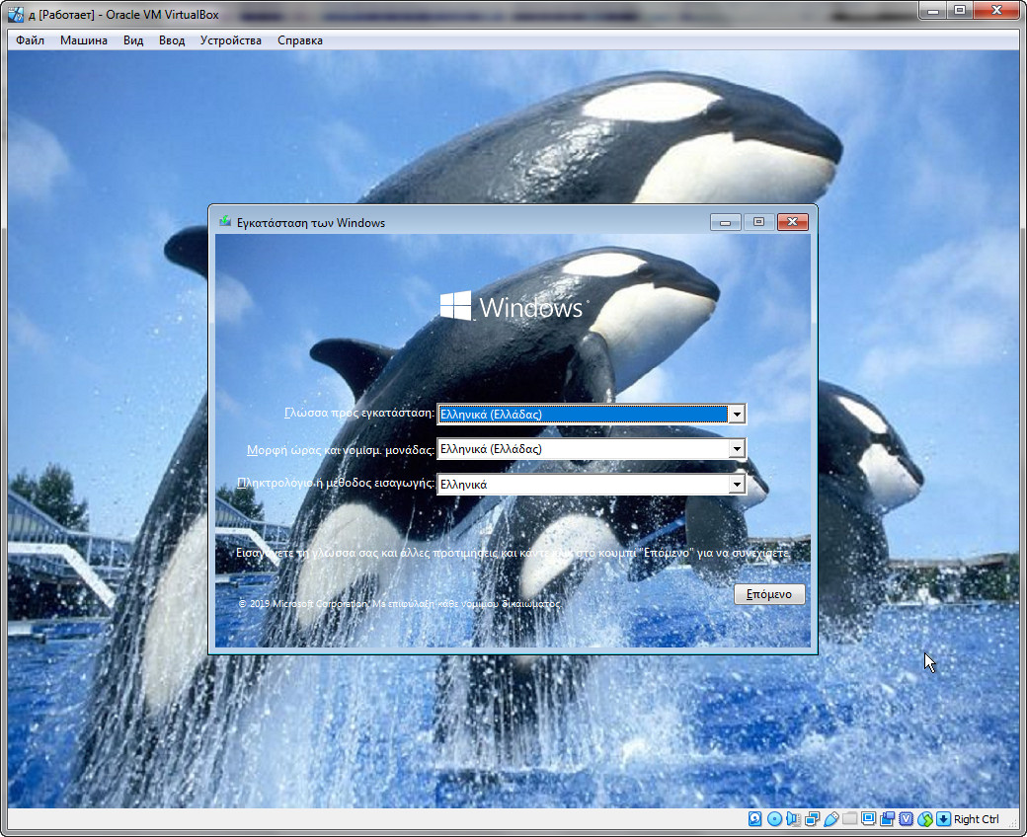Viewport: 1027px width, 837px height.
Task: Click the optical disc drive status icon
Action: (x=774, y=819)
